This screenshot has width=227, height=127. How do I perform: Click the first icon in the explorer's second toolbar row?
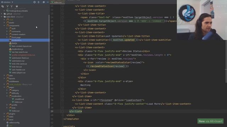pyautogui.click(x=2, y=6)
